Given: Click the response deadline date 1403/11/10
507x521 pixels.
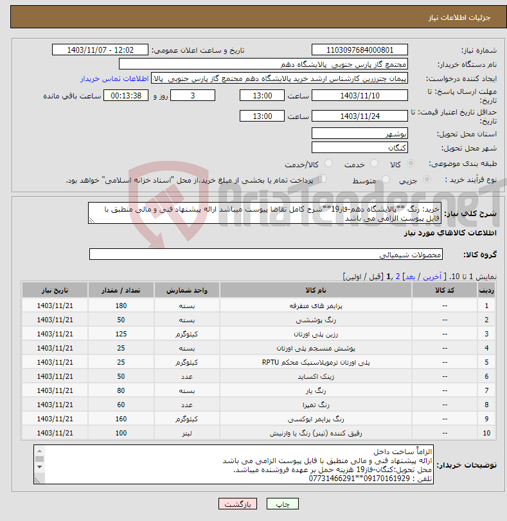Looking at the screenshot, I should (360, 96).
